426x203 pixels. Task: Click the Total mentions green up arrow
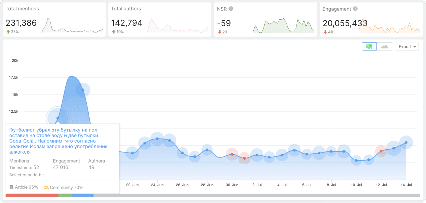(x=8, y=32)
